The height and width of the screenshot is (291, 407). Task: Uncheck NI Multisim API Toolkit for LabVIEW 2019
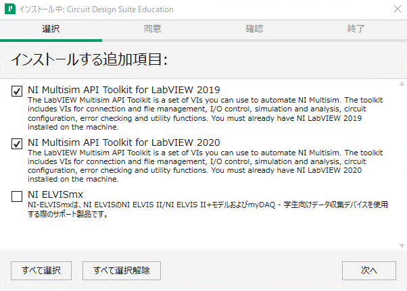(17, 91)
